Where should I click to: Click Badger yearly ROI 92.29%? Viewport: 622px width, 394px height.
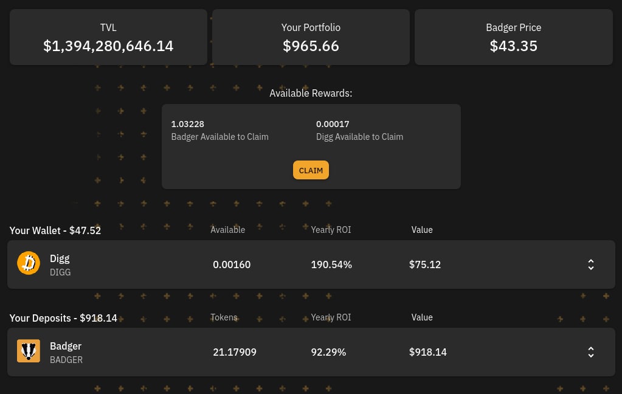328,352
